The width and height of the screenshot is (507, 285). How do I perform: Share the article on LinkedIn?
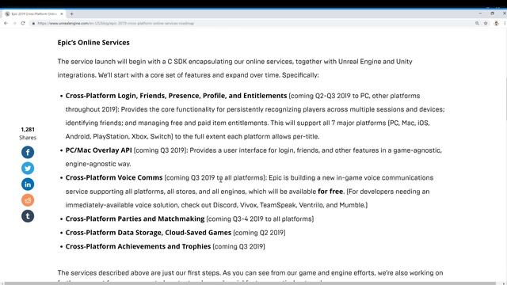click(28, 184)
